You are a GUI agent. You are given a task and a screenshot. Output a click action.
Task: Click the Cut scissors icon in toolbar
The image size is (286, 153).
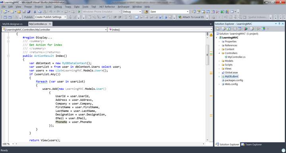tap(35, 12)
